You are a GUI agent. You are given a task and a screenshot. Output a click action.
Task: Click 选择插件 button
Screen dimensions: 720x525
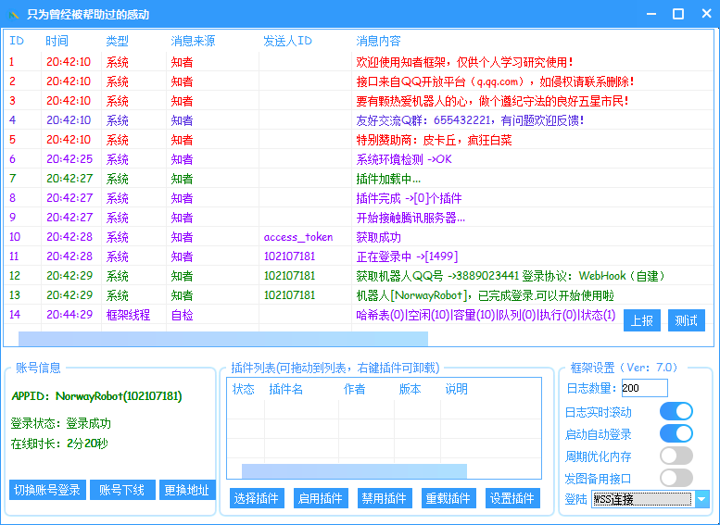(257, 498)
